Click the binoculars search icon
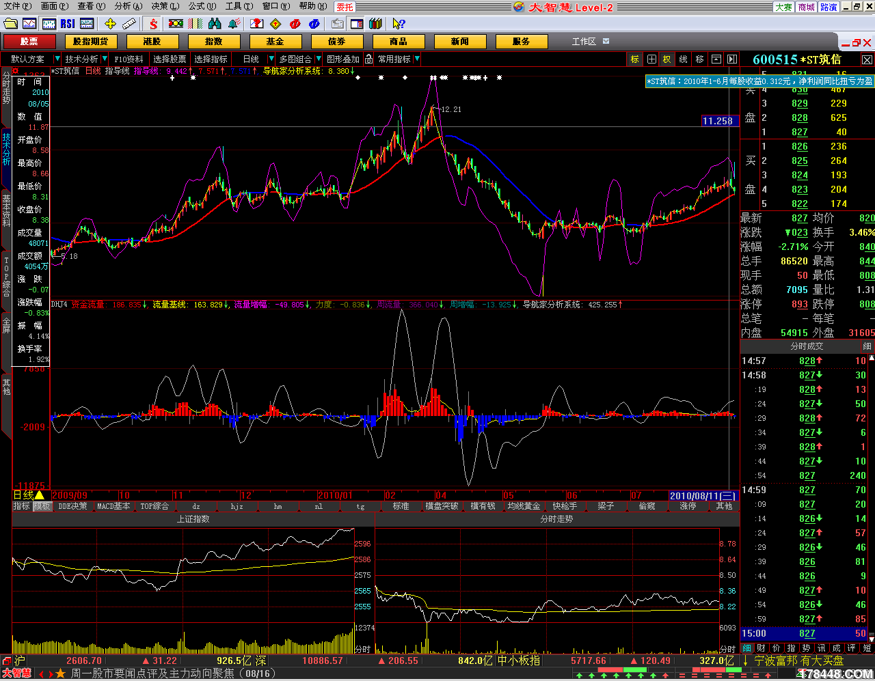875x681 pixels. [x=215, y=24]
